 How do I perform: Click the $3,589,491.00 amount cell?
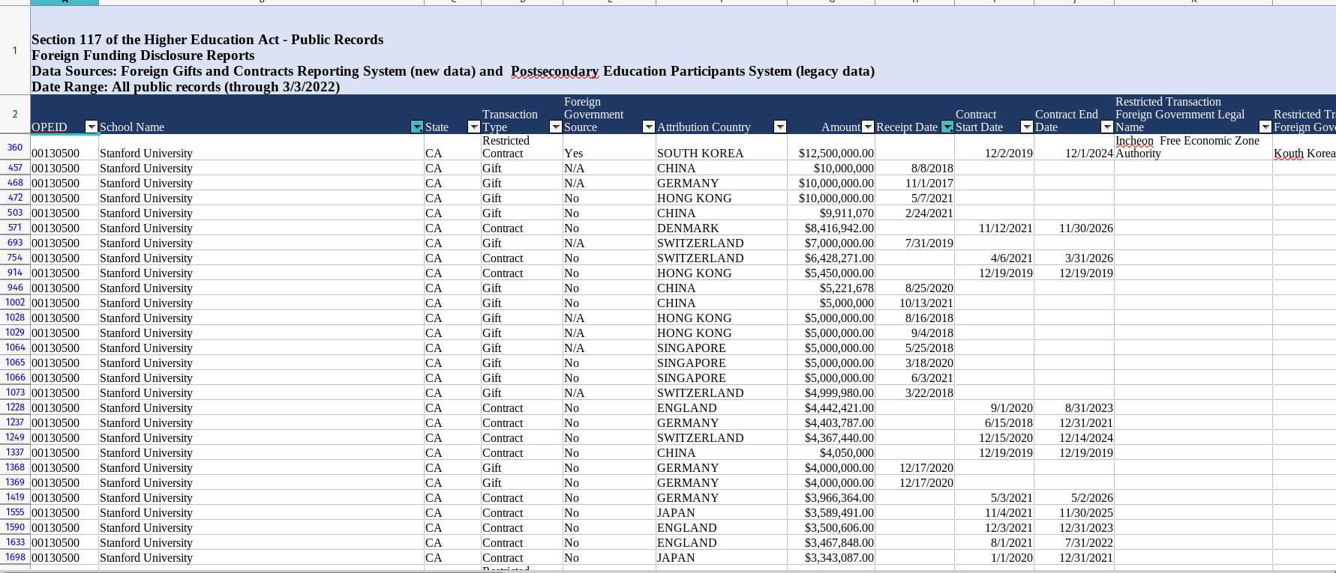click(831, 513)
